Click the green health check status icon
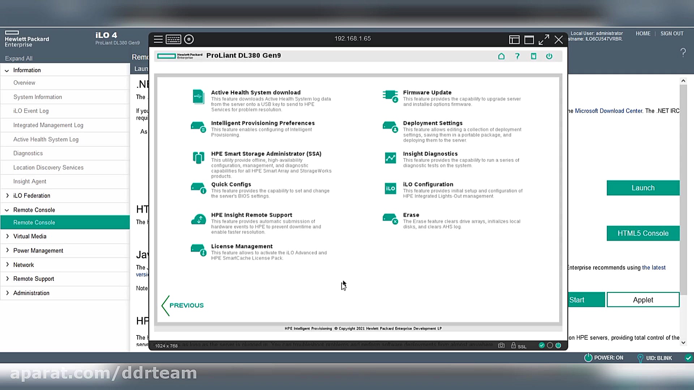Screen dimensions: 694x390 541,346
